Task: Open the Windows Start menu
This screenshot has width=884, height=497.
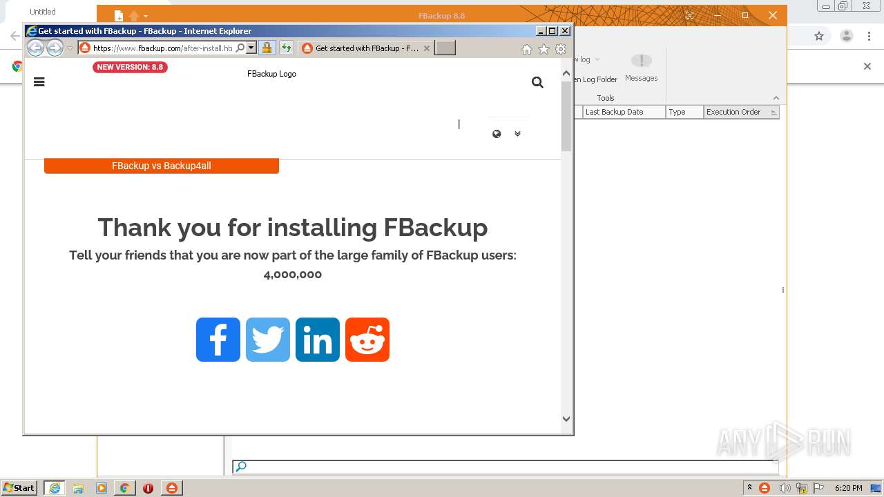Action: click(19, 488)
